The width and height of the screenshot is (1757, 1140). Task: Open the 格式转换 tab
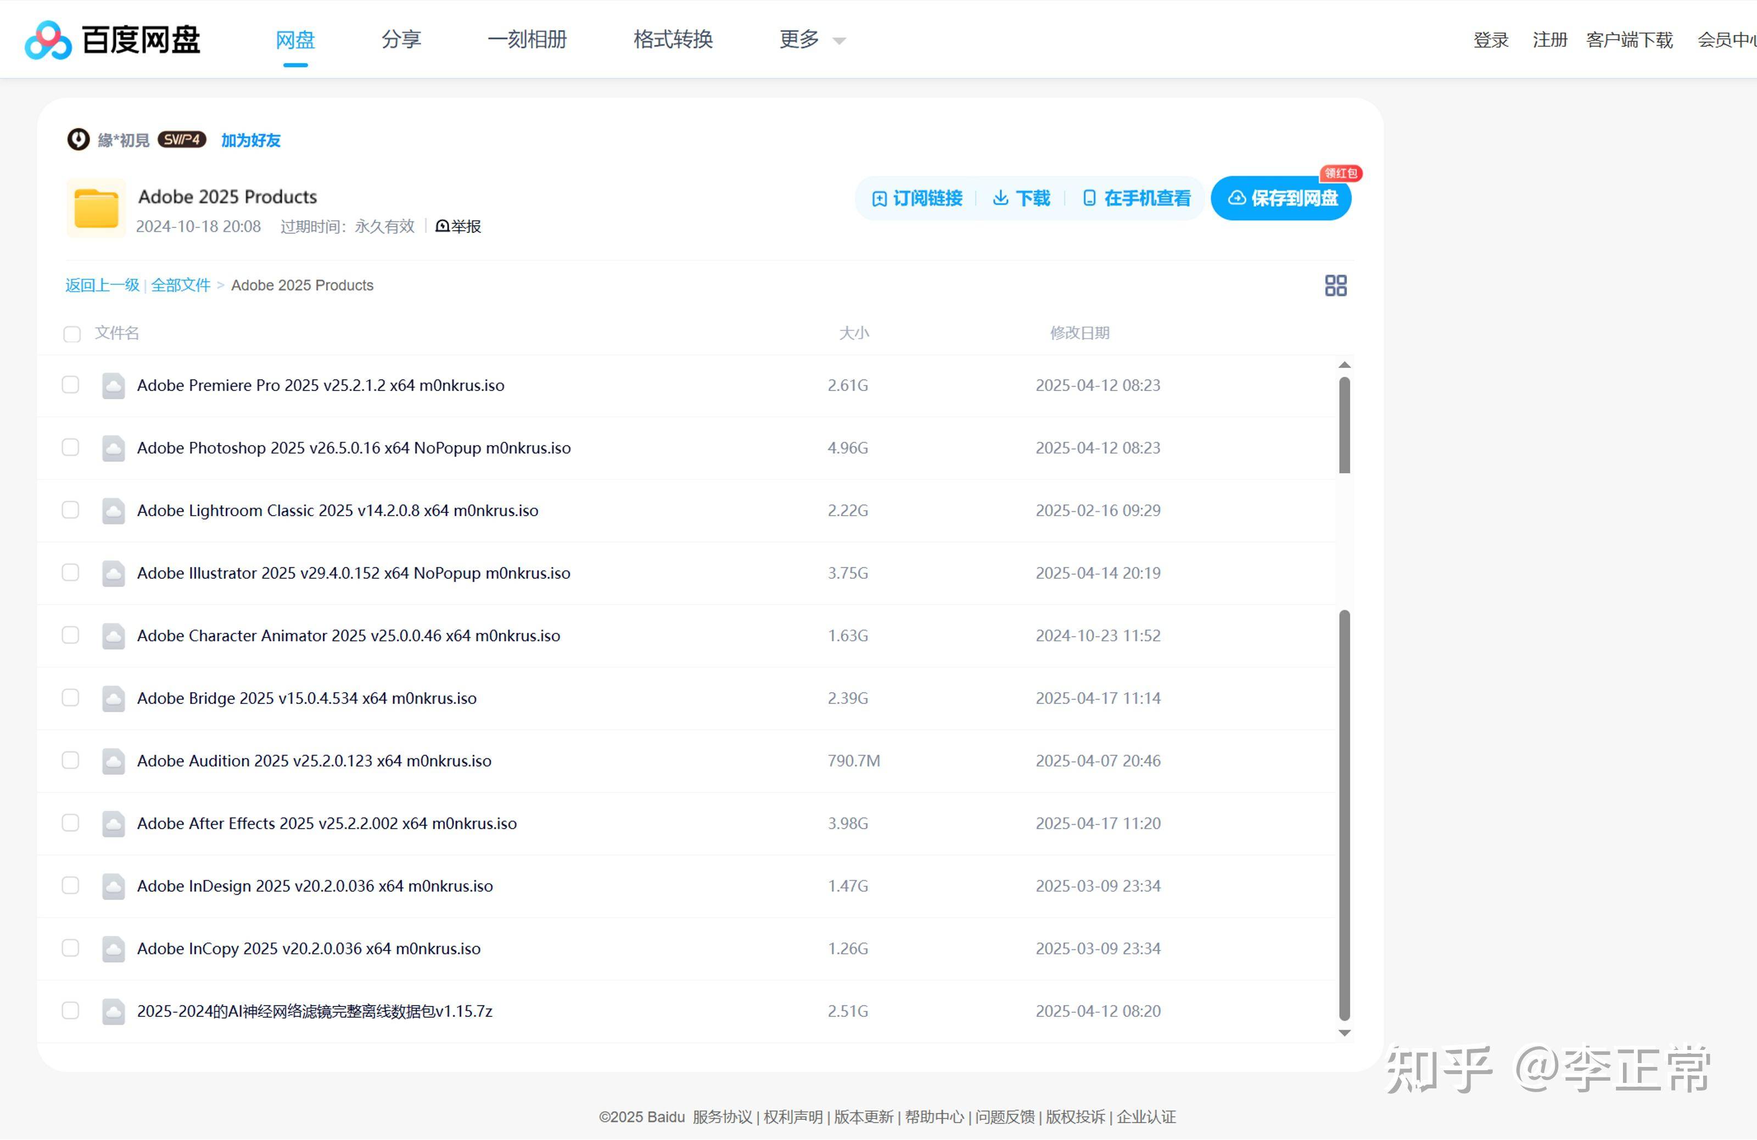pyautogui.click(x=673, y=39)
